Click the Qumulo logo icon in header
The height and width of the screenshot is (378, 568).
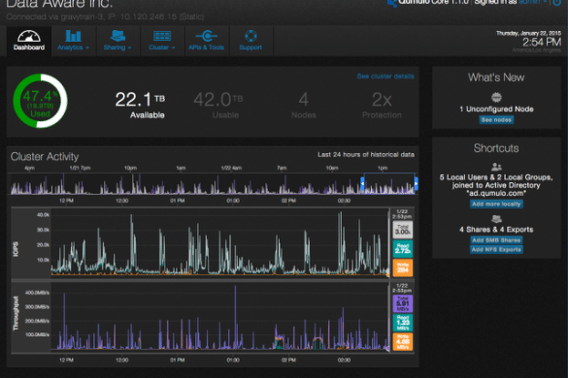click(x=392, y=3)
